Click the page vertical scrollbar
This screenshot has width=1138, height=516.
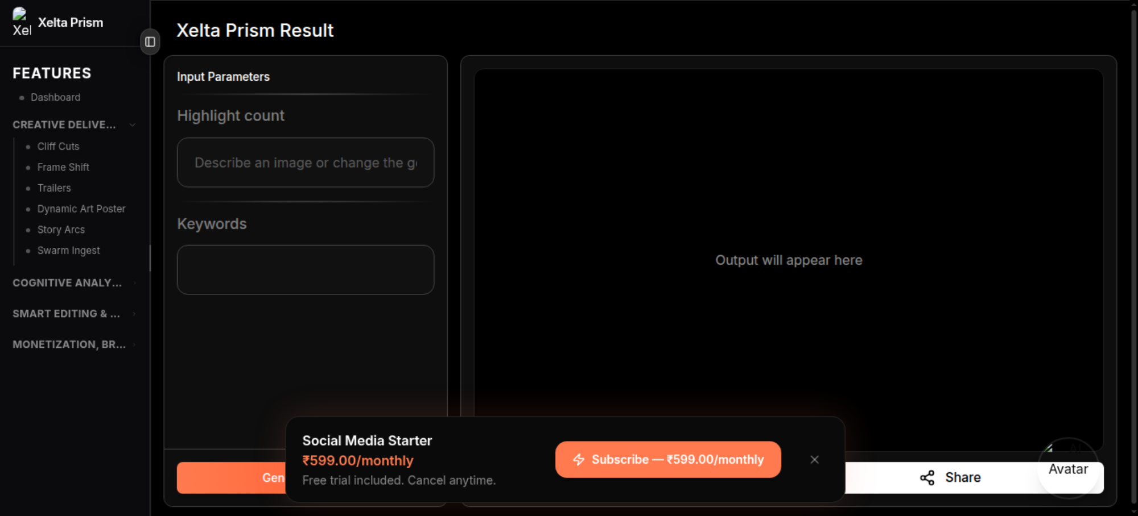(x=1133, y=258)
